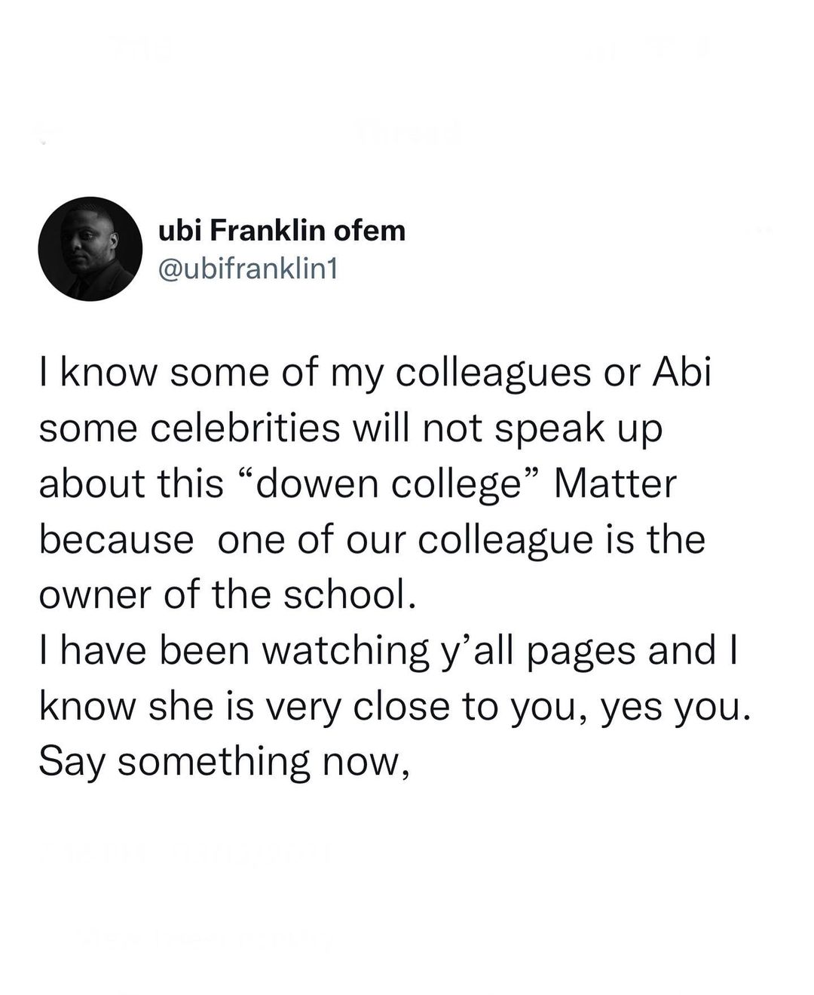Click the line starting "I know some of my colleagues"
The image size is (814, 995).
pyautogui.click(x=375, y=373)
